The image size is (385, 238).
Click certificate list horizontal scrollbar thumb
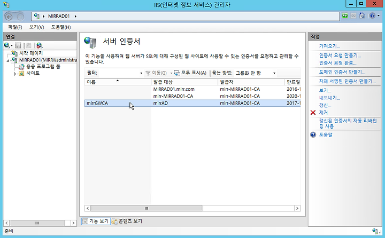point(147,208)
